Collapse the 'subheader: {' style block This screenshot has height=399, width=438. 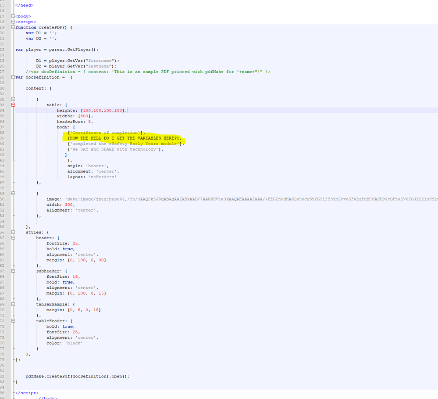(x=13, y=271)
